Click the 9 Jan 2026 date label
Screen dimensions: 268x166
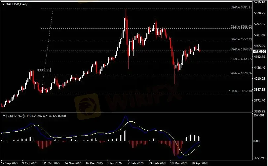(x=114, y=163)
